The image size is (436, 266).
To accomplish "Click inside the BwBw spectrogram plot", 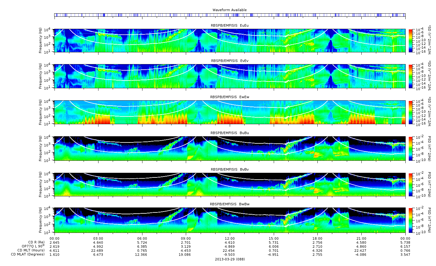I will (x=230, y=220).
